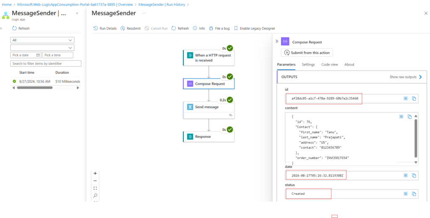Click Enable Legacy Designer
This screenshot has height=218, width=430.
tap(254, 28)
